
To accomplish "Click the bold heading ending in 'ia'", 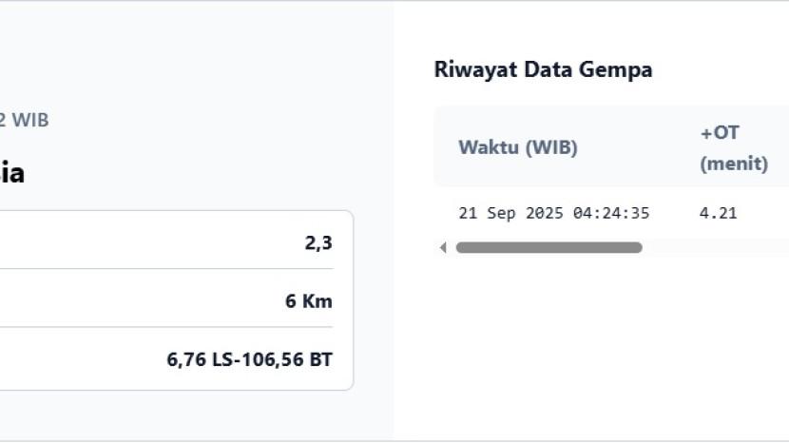I will (x=11, y=173).
